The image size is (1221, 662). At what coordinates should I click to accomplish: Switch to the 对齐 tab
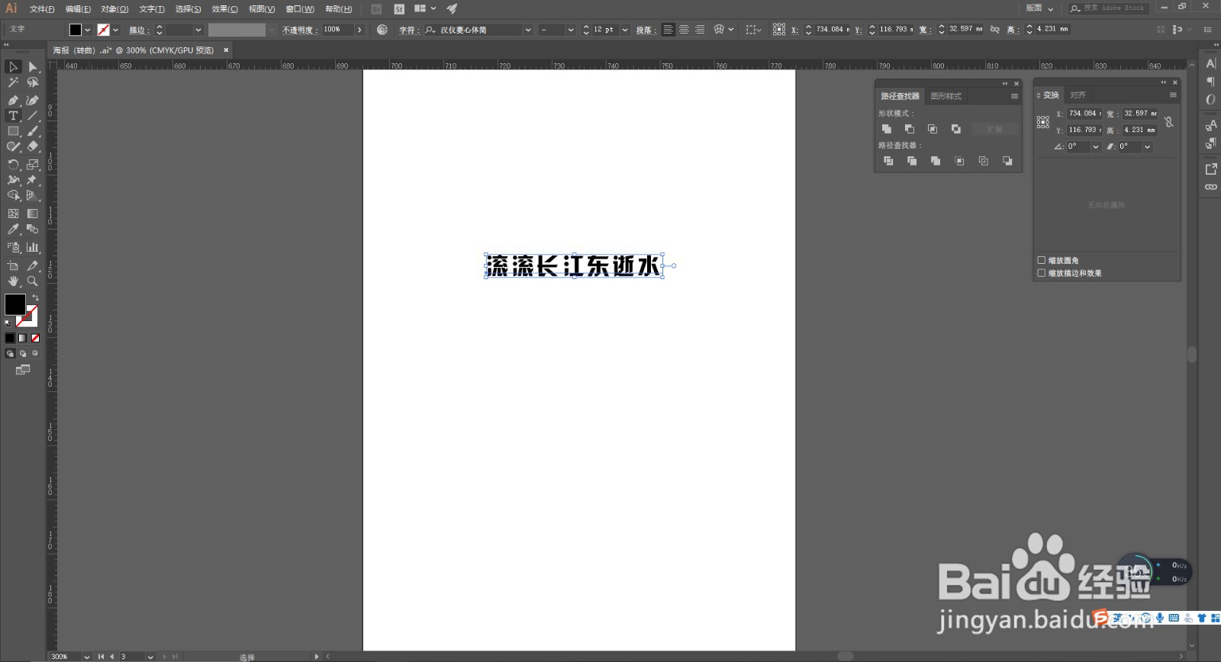tap(1078, 95)
